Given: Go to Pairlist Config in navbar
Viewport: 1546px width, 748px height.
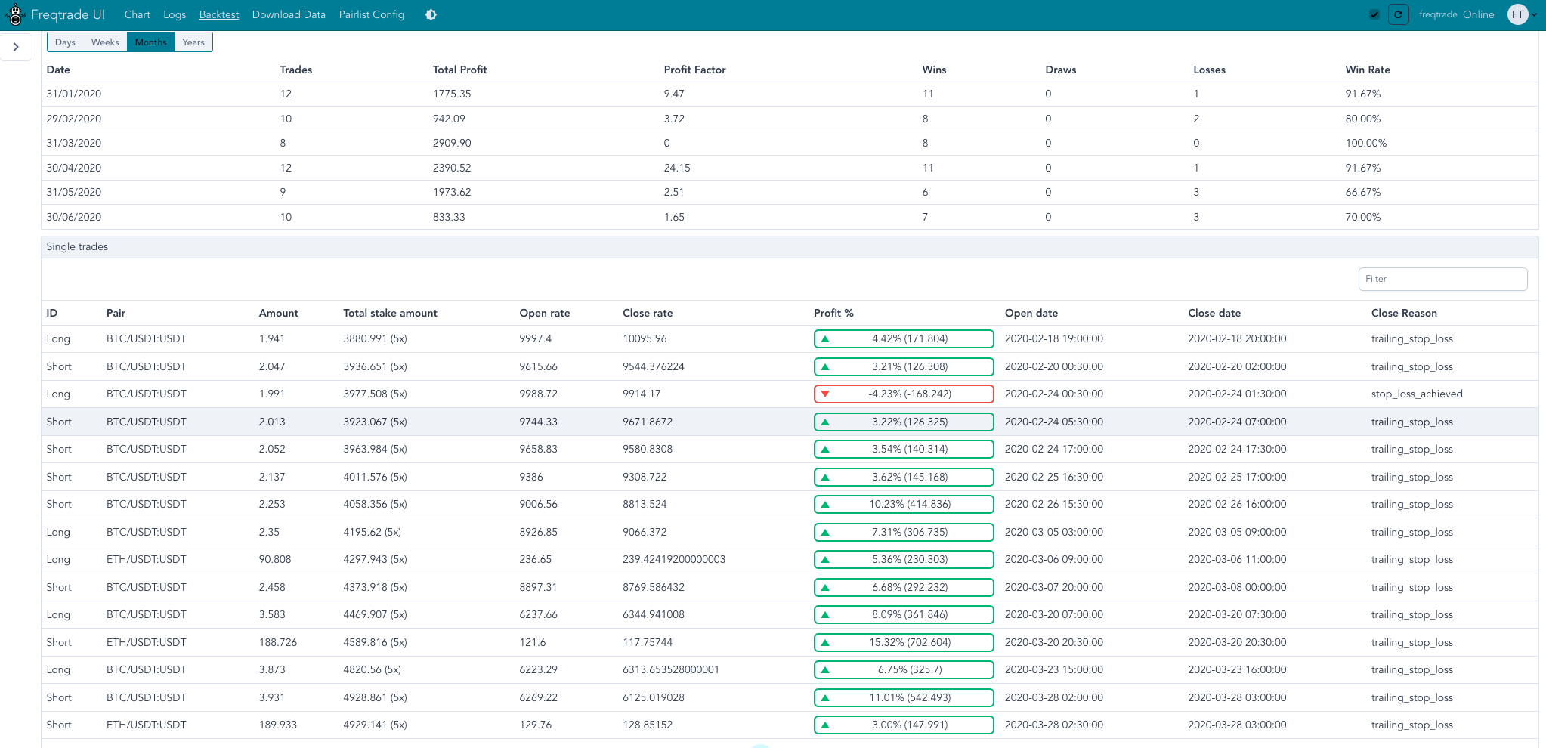Looking at the screenshot, I should click(x=371, y=14).
